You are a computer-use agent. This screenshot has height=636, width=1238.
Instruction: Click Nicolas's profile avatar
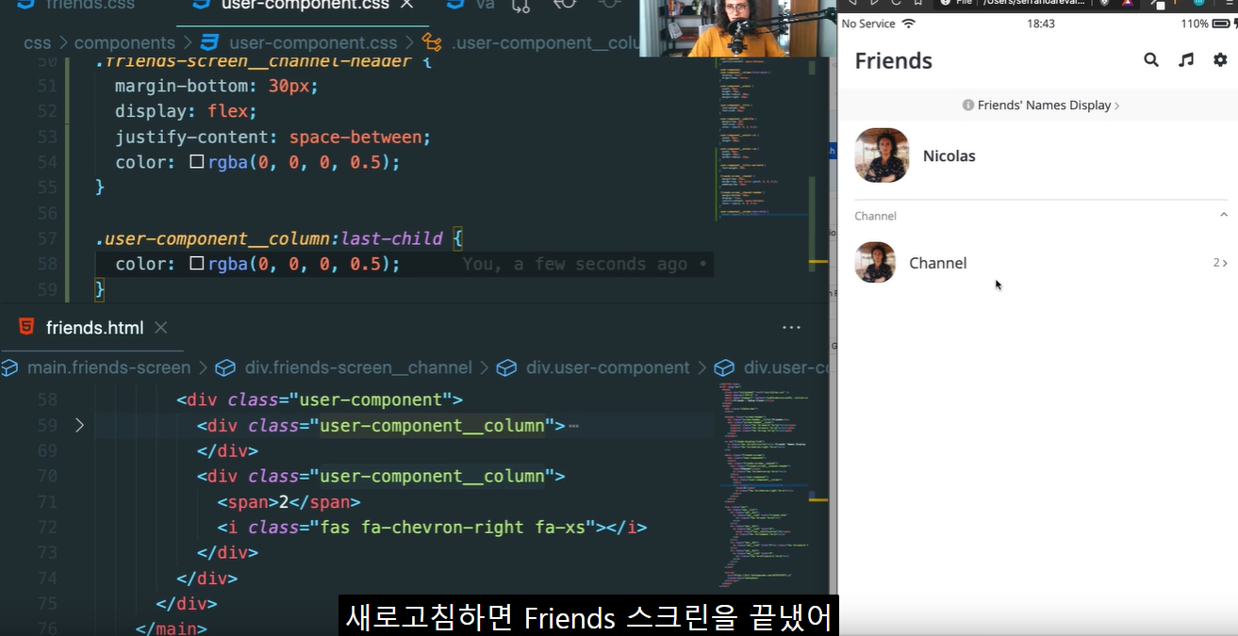882,155
